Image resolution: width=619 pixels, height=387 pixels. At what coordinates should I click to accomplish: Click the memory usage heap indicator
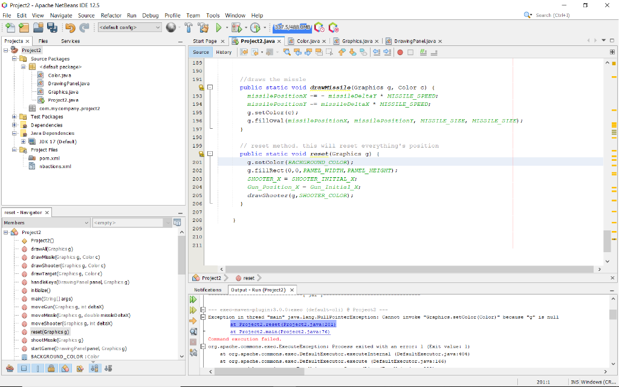click(291, 28)
